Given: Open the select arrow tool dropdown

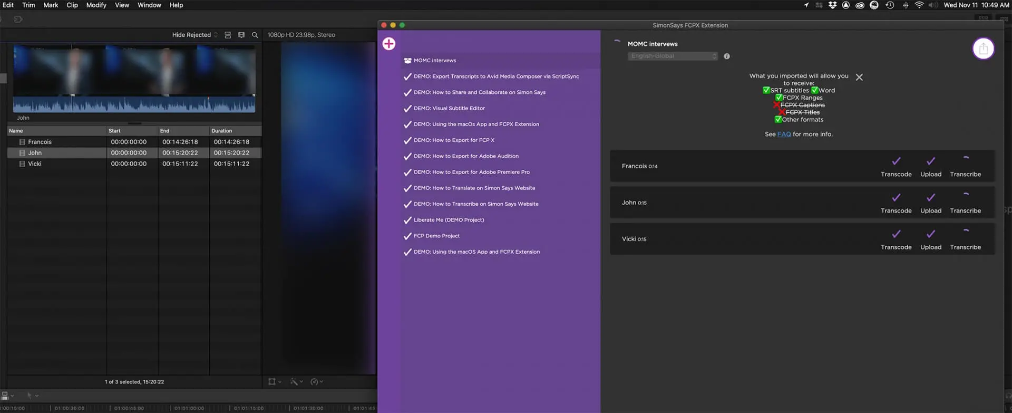Looking at the screenshot, I should [33, 396].
